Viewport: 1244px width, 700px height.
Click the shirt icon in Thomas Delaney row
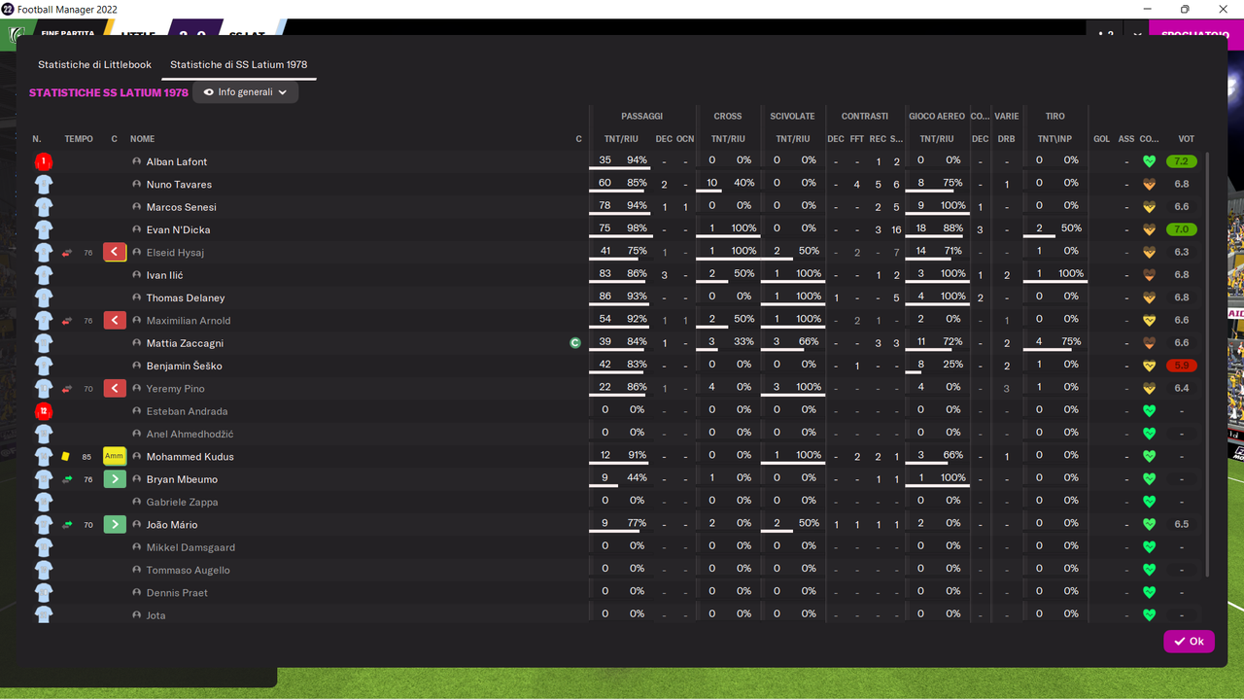point(43,297)
